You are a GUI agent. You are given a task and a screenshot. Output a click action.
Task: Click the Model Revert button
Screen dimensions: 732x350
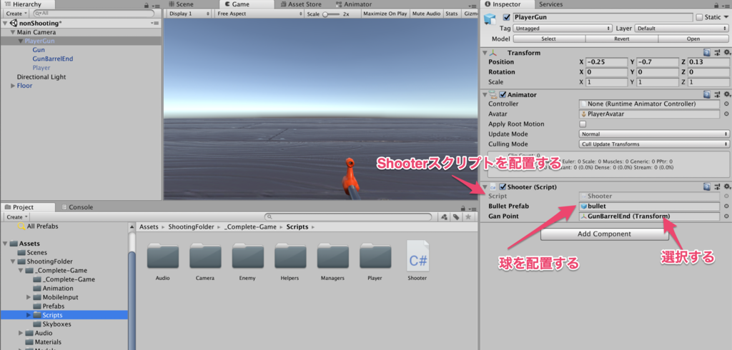[621, 39]
